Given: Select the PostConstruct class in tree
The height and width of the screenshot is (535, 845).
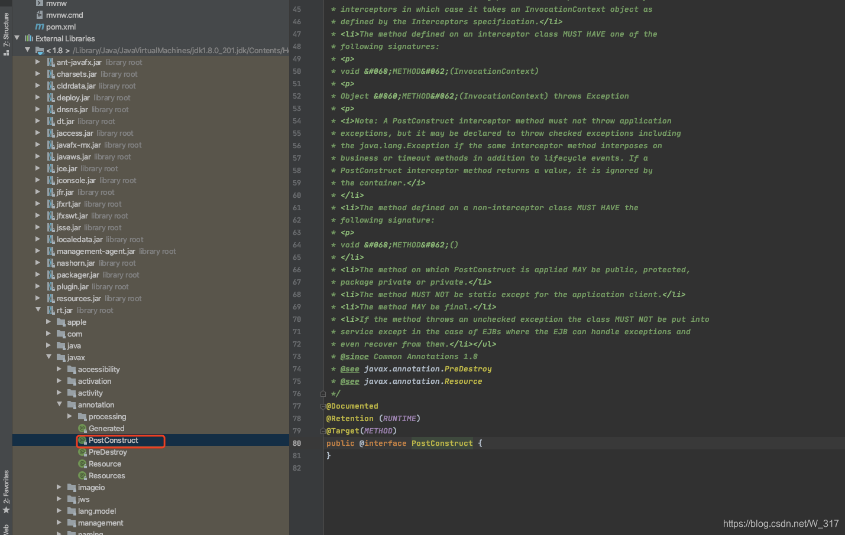Looking at the screenshot, I should point(114,440).
